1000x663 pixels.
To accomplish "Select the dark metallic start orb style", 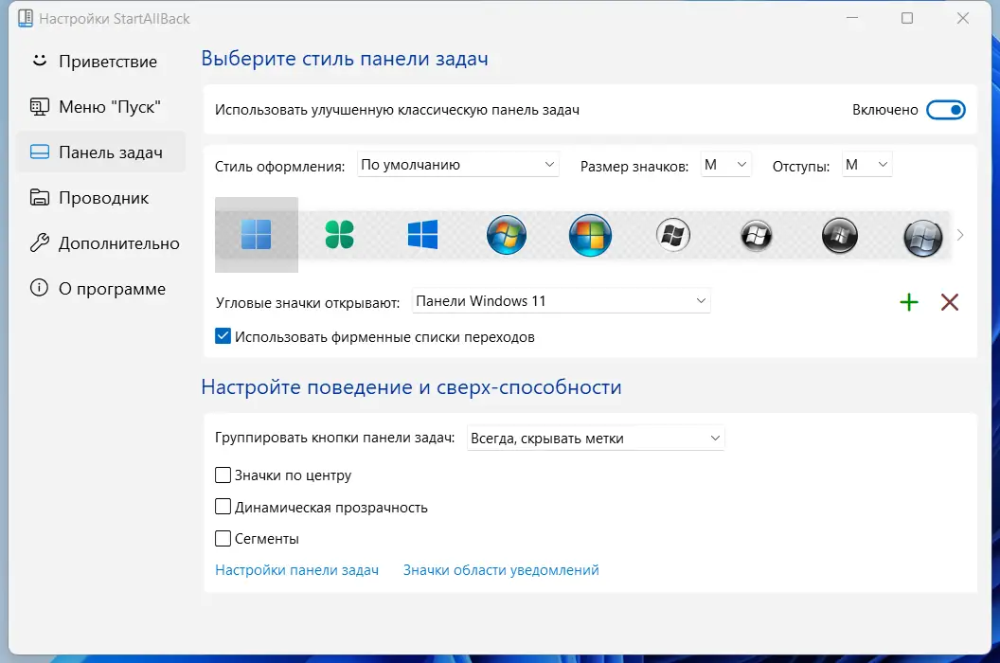I will 839,234.
